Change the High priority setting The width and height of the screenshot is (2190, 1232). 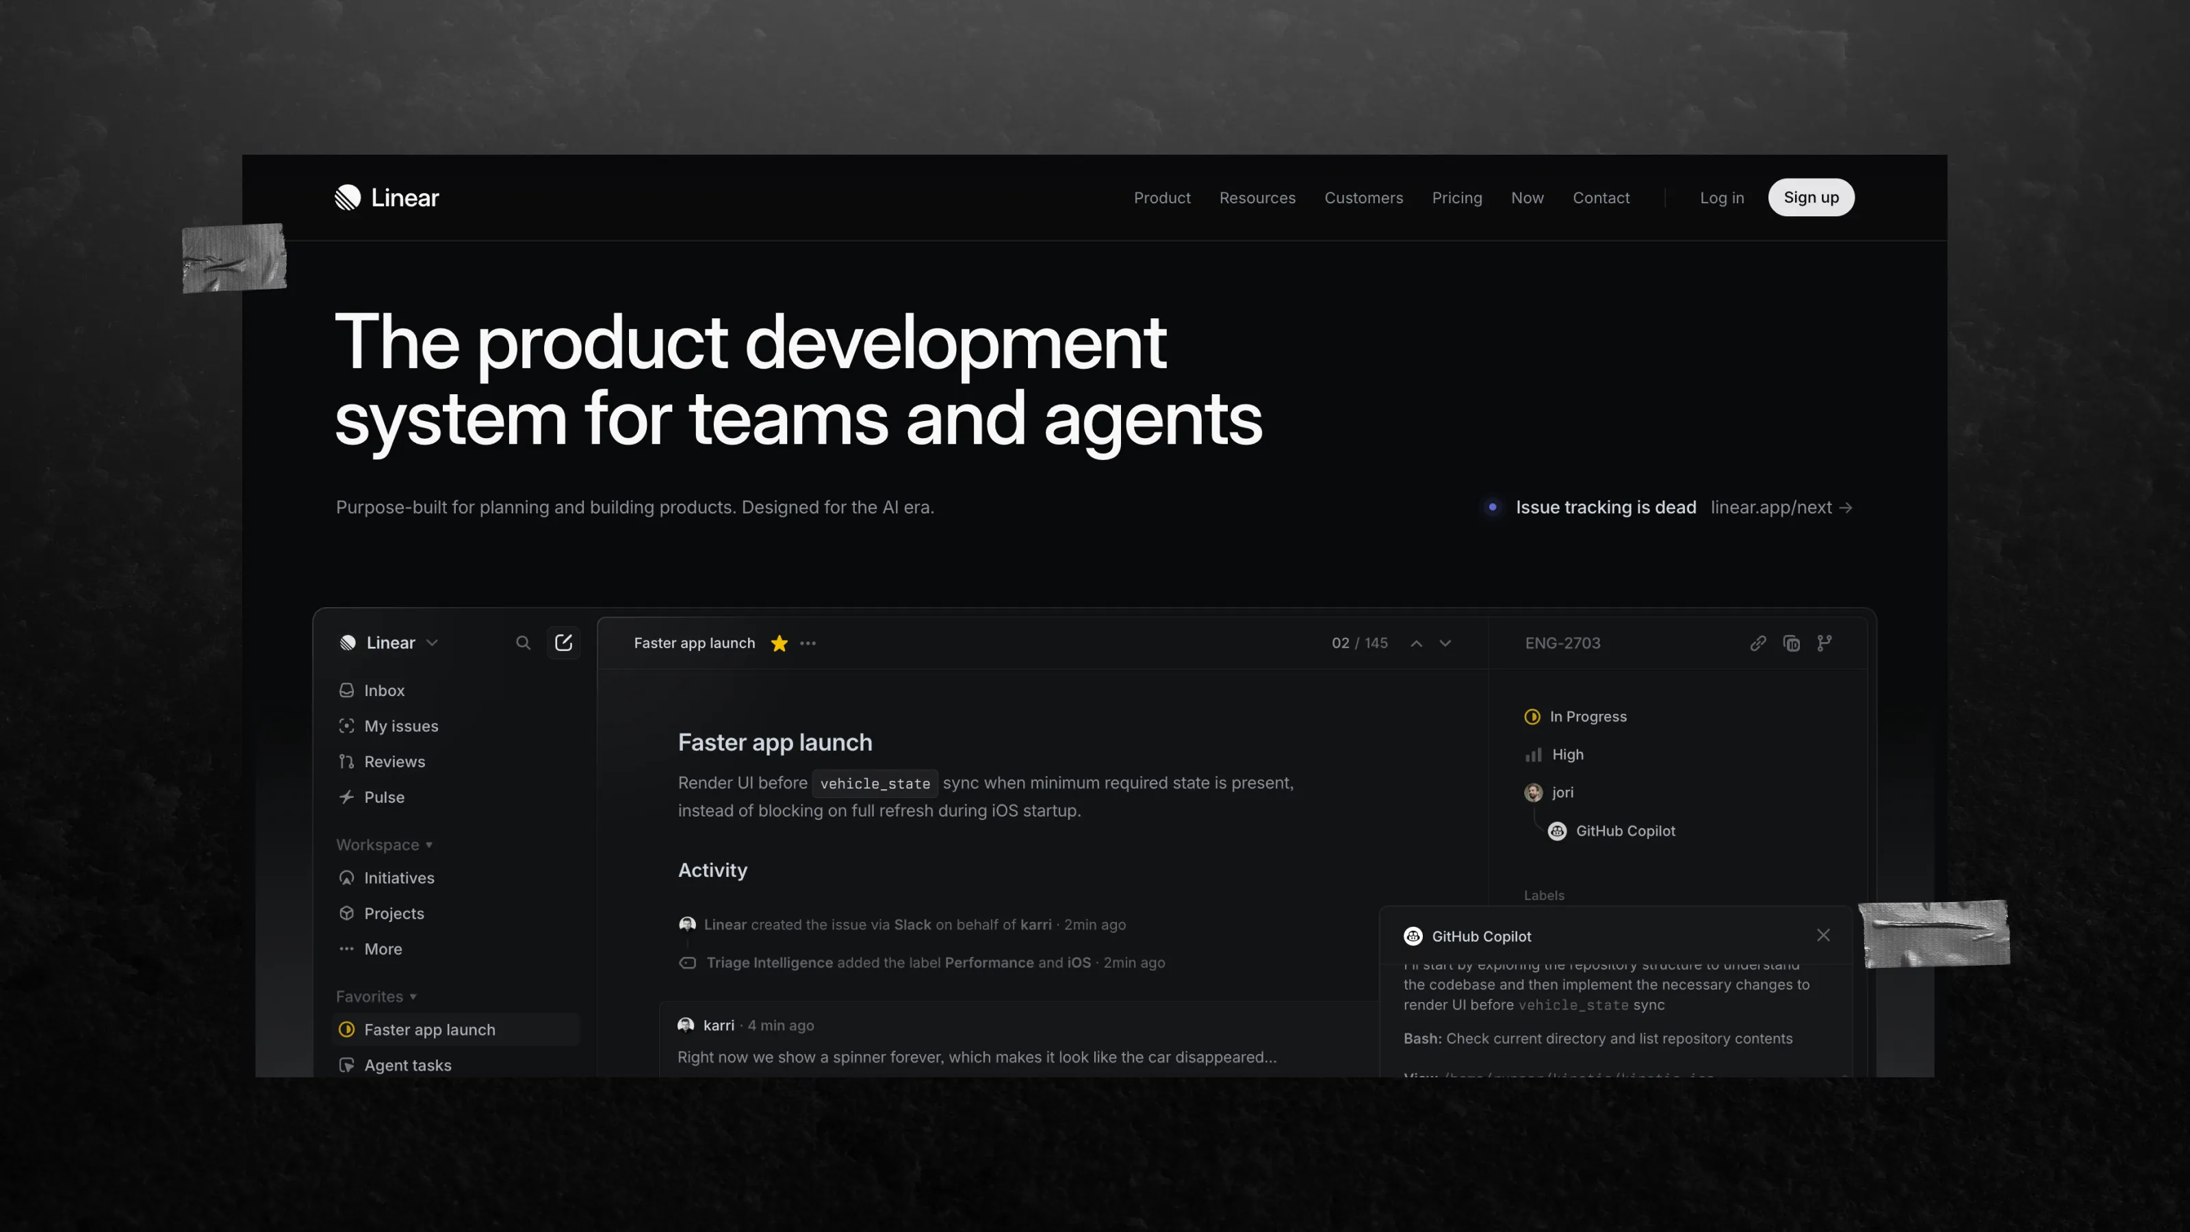coord(1554,754)
